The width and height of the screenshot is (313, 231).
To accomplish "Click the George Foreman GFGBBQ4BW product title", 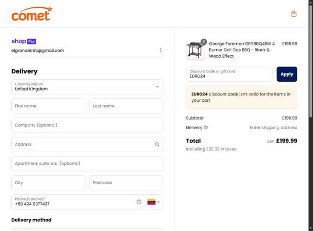I will 242,50.
